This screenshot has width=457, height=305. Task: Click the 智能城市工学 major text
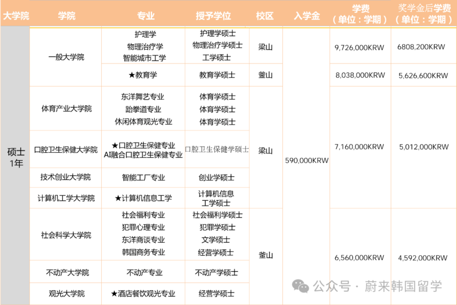click(x=145, y=58)
